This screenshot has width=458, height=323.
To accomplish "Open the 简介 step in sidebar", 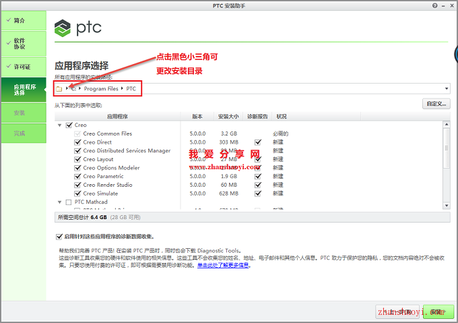I will pyautogui.click(x=24, y=20).
